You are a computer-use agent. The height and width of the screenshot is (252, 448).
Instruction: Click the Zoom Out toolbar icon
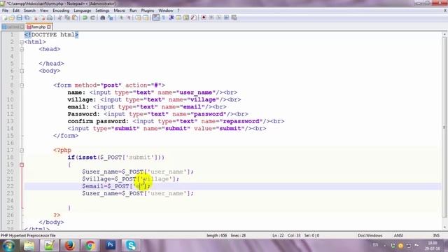coord(129,17)
